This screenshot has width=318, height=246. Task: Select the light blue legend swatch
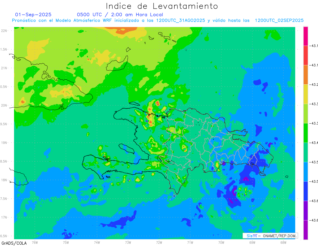(306, 172)
